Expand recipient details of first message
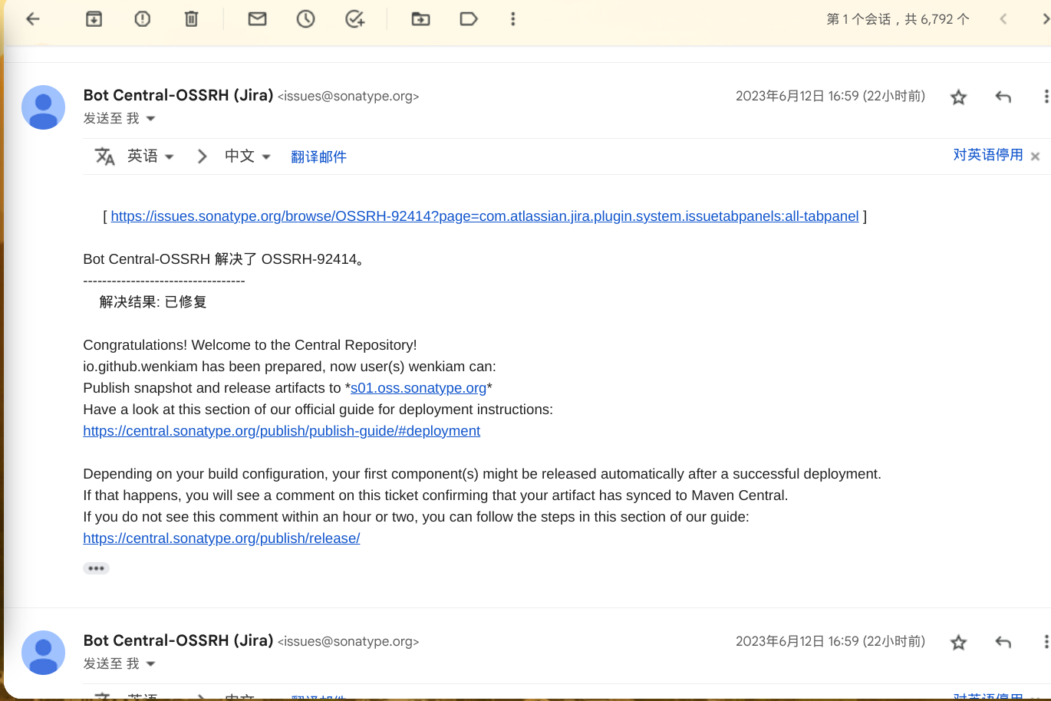Image resolution: width=1051 pixels, height=701 pixels. tap(150, 119)
